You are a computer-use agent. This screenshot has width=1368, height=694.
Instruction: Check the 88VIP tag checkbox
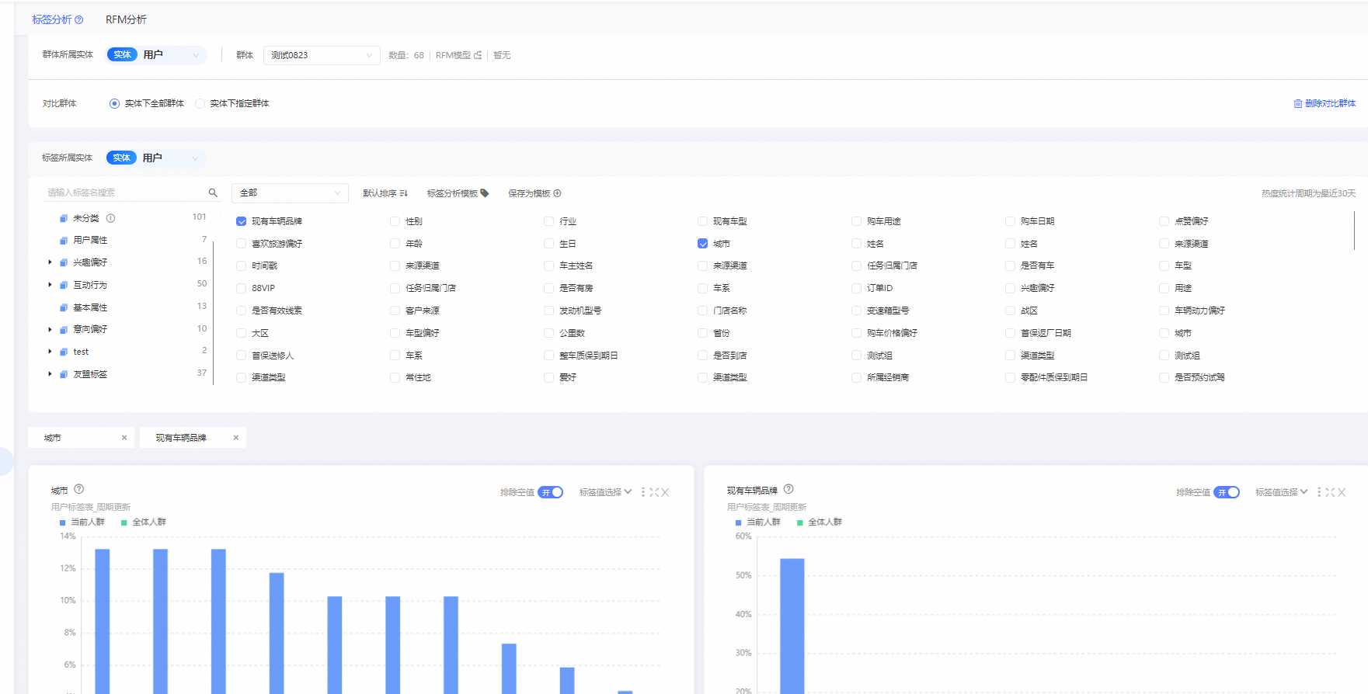(x=242, y=288)
